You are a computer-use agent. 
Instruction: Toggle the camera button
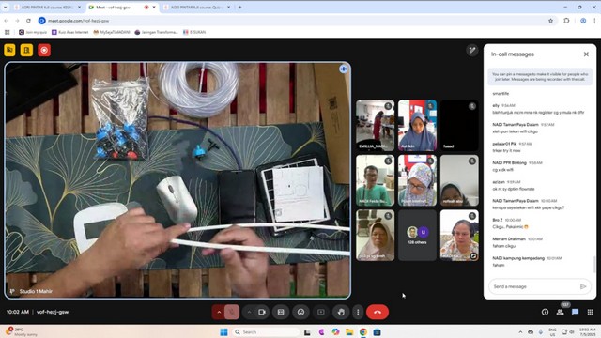click(x=262, y=312)
